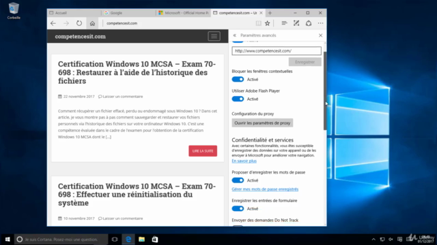Go back from Paramètres avancés panel

tap(235, 35)
